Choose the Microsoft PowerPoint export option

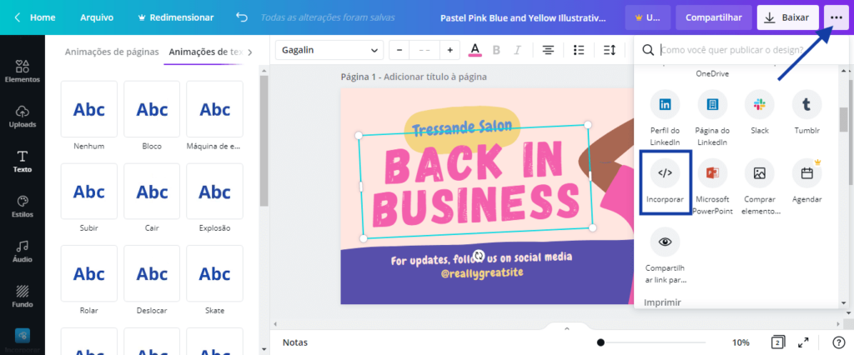click(712, 187)
